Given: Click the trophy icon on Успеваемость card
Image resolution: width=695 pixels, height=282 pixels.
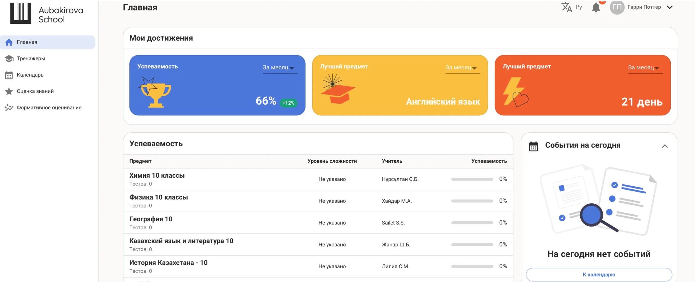Looking at the screenshot, I should [155, 93].
